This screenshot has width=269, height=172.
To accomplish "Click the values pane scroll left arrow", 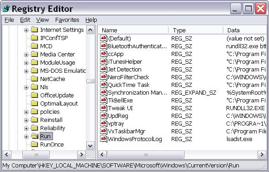I will click(x=102, y=155).
